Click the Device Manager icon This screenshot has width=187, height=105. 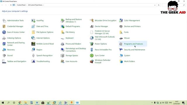coord(92,26)
